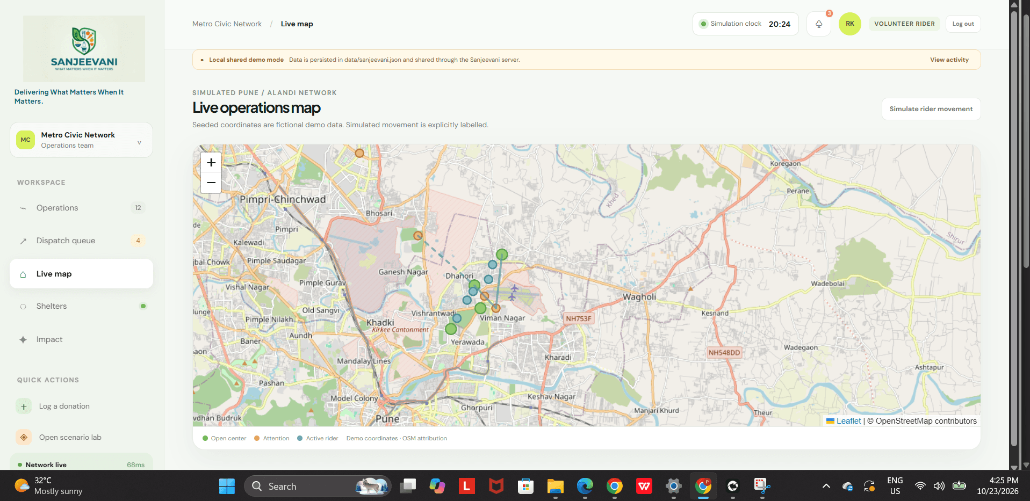
Task: Open the View activity link
Action: pos(949,60)
